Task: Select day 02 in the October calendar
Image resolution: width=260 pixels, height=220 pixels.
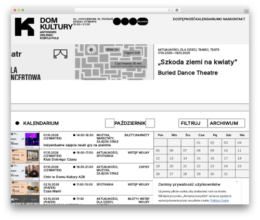Action: pos(215,143)
